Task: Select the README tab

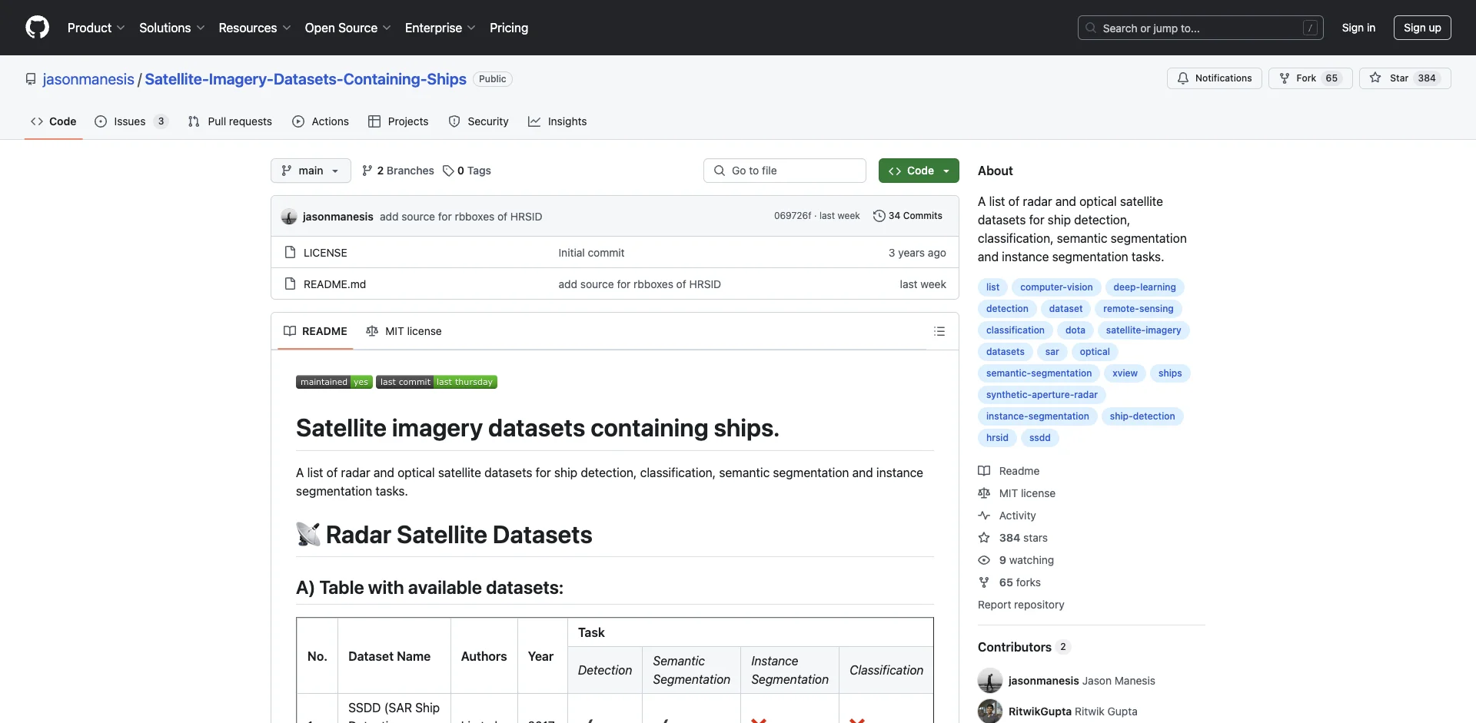Action: pyautogui.click(x=315, y=331)
